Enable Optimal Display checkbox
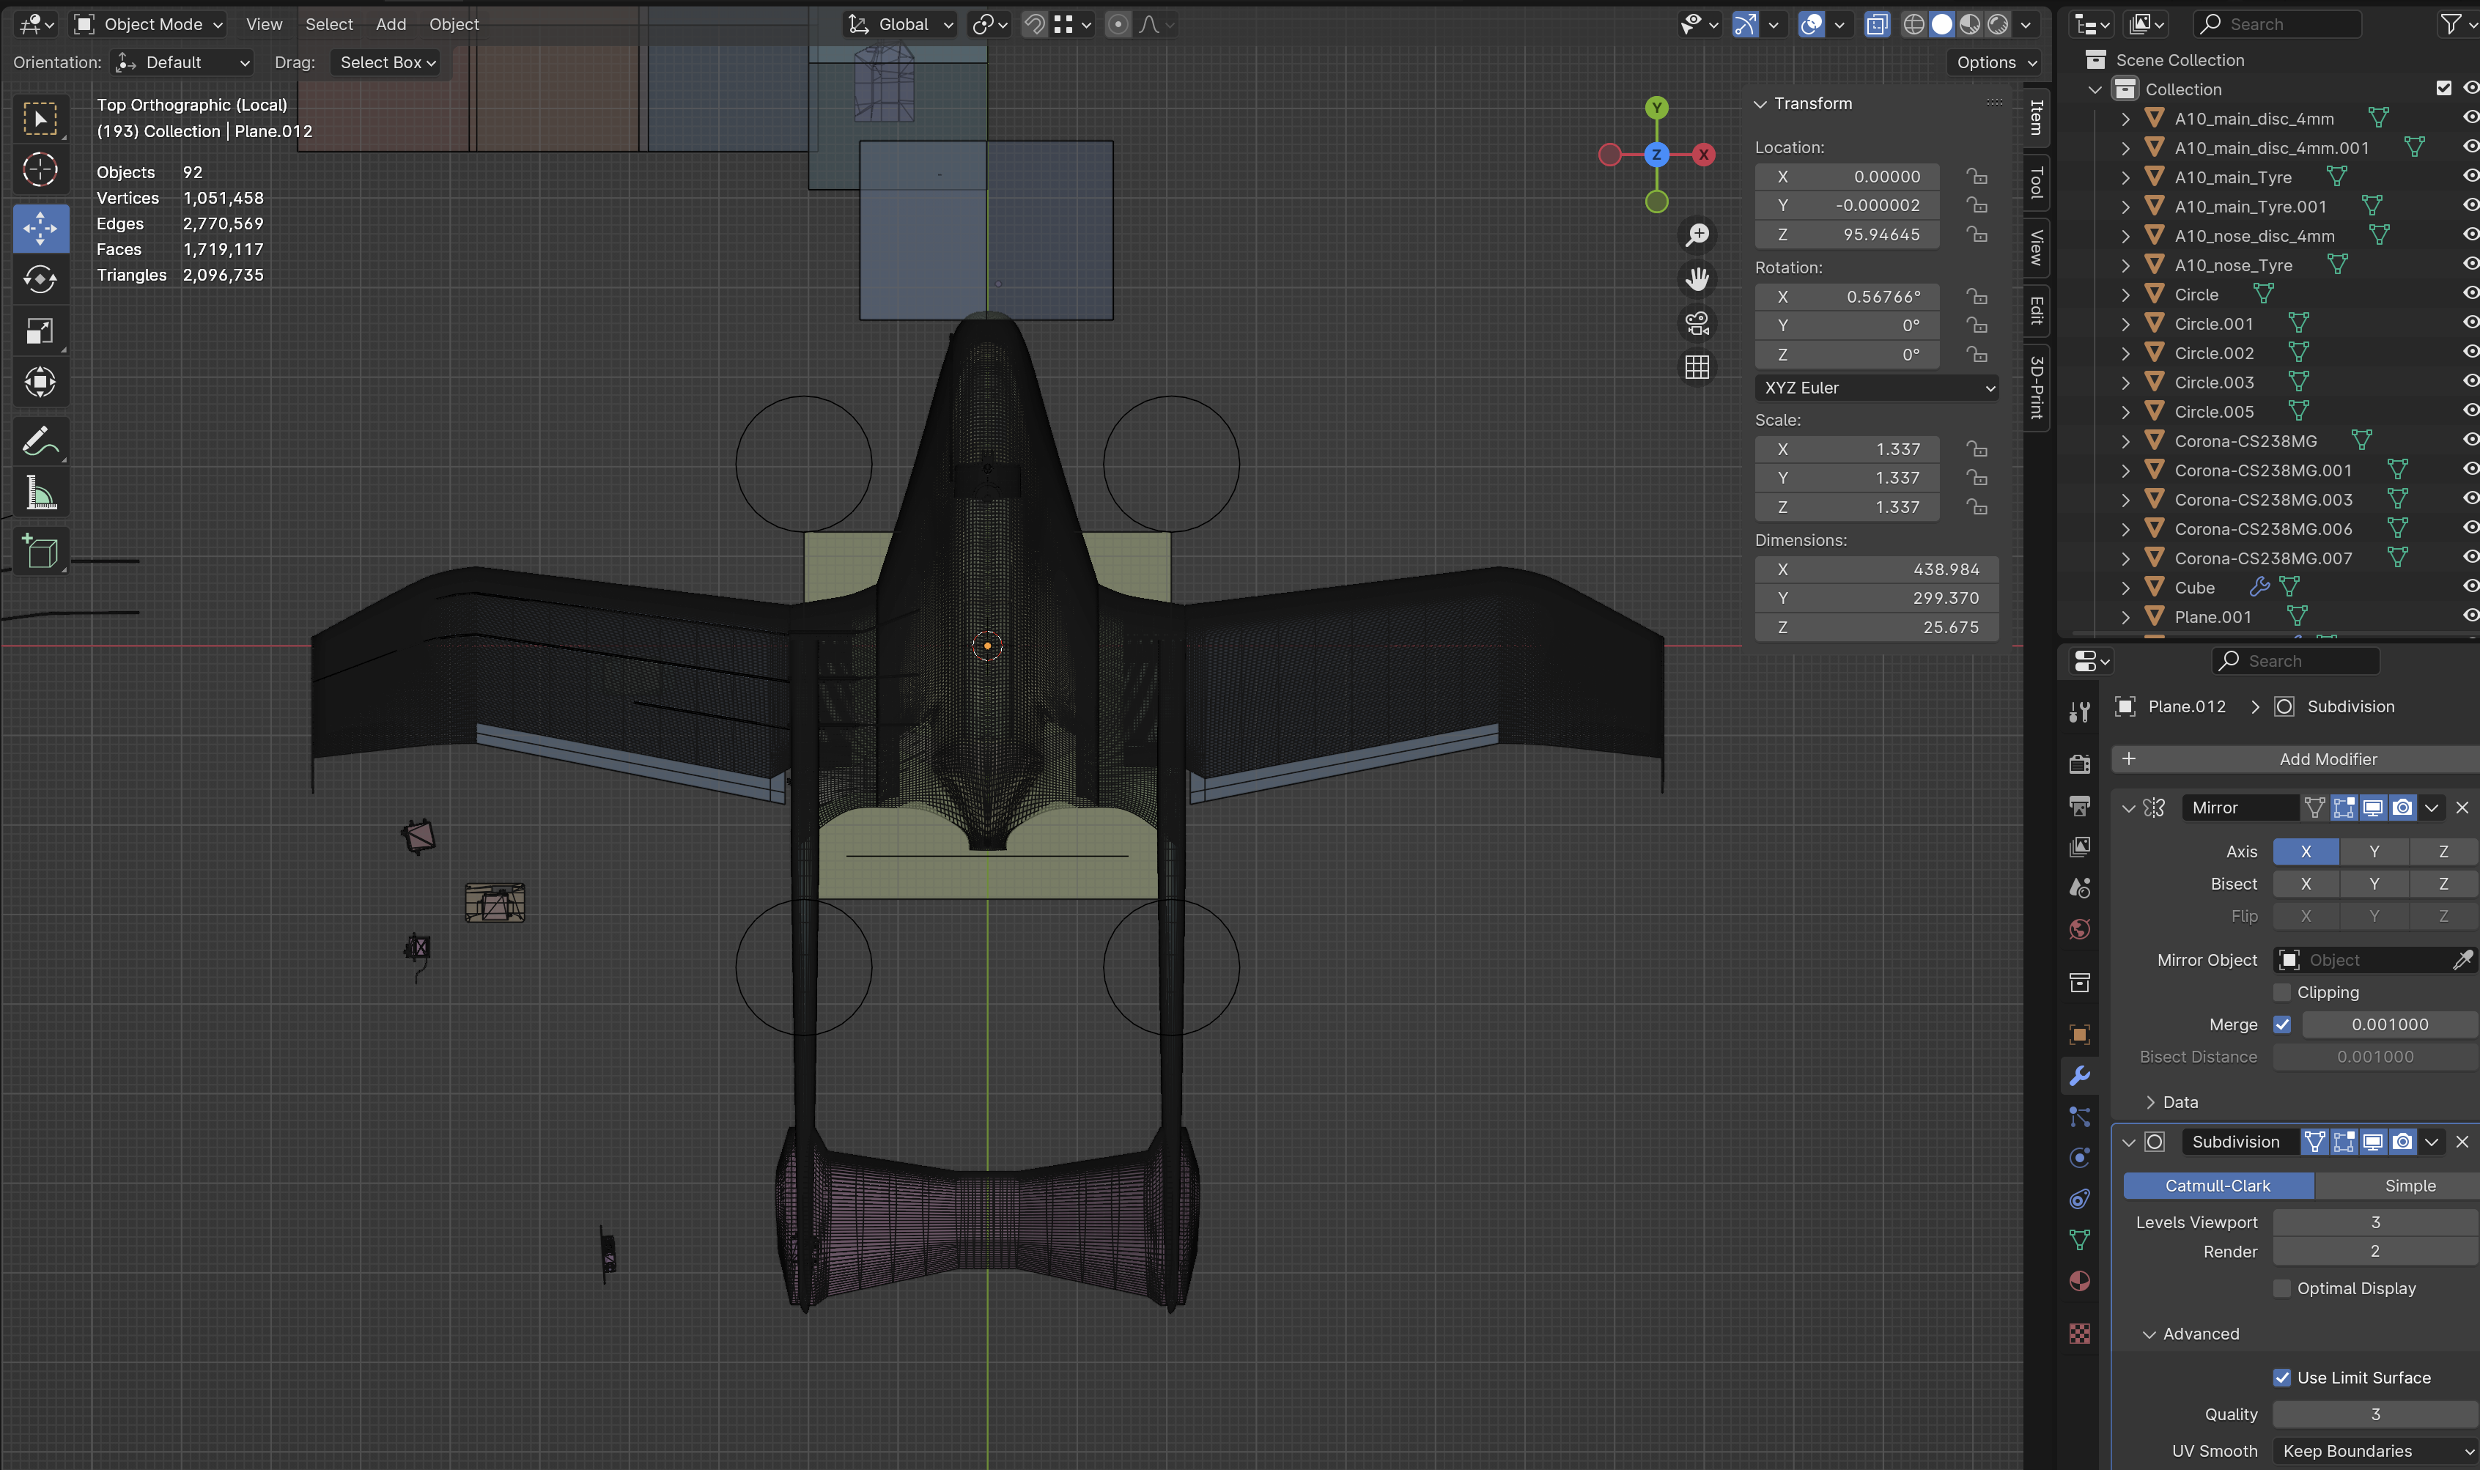Screen dimensions: 2480x1470 click(x=2282, y=1288)
